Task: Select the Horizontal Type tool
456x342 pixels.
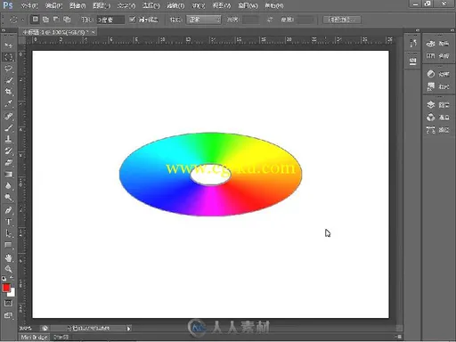Action: tap(8, 222)
